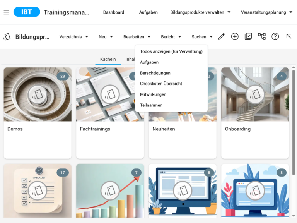Expand the Suchen dropdown
Viewport: 297px width, 223px height.
[202, 37]
